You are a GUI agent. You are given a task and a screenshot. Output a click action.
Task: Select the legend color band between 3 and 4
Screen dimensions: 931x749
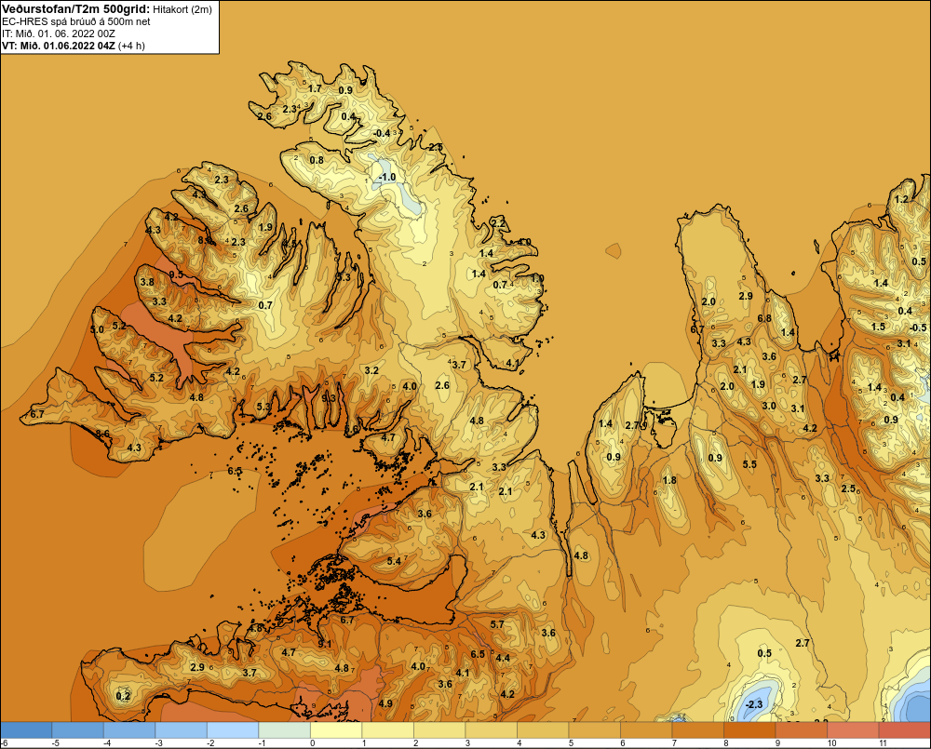[491, 730]
